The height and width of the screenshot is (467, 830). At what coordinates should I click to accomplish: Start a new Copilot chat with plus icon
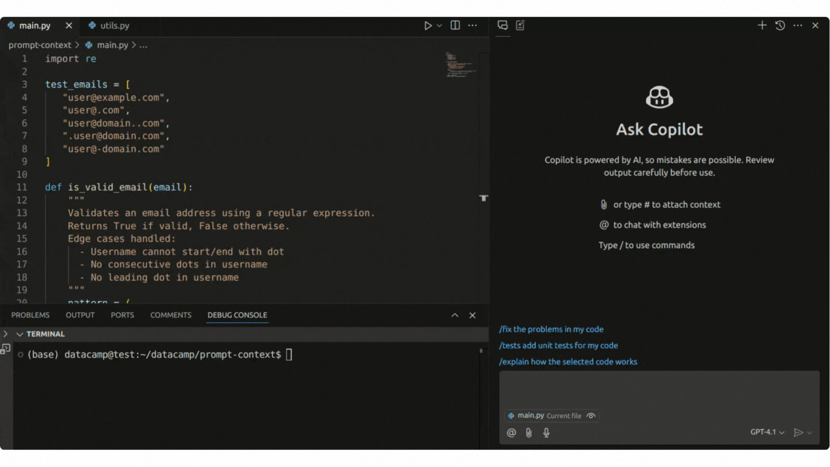click(762, 25)
